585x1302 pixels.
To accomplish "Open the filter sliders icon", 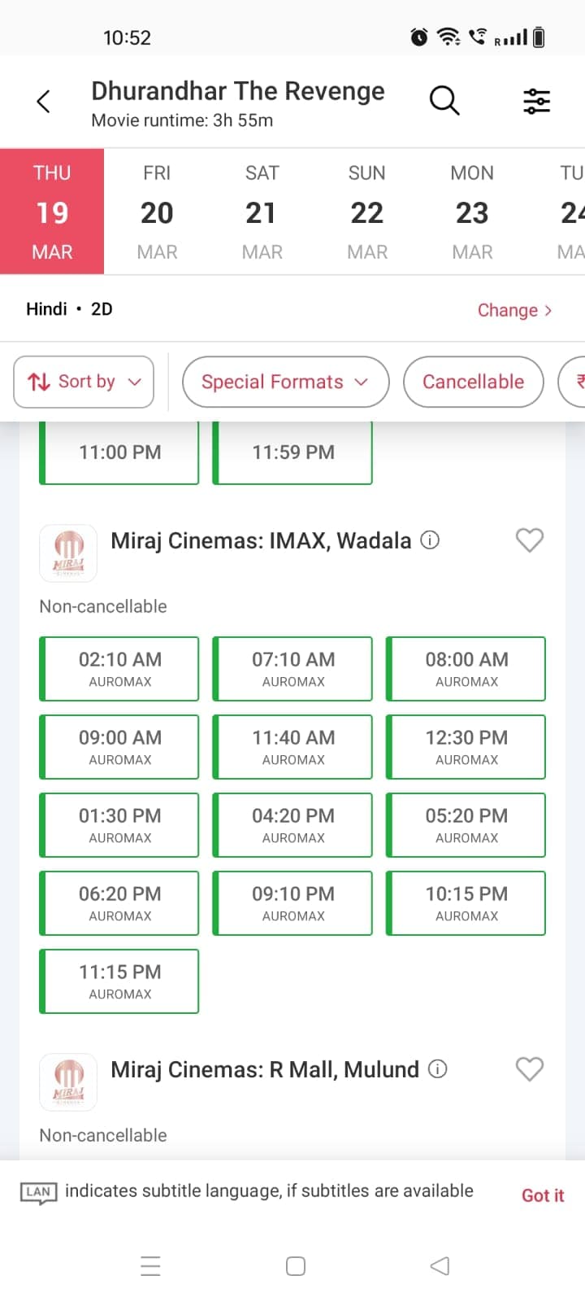I will click(536, 101).
